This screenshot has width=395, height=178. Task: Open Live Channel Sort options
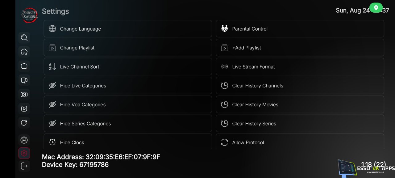pyautogui.click(x=128, y=67)
